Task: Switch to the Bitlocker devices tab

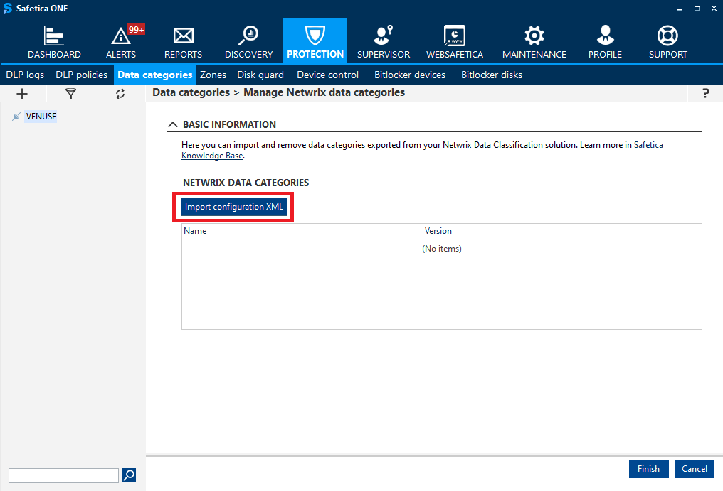Action: [x=410, y=75]
